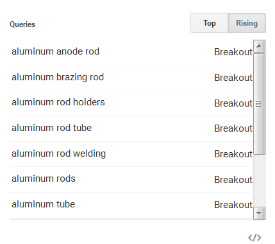
Task: Click Breakout next to aluminum rod welding
Action: 233,154
